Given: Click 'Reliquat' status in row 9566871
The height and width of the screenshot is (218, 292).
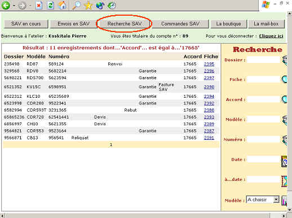Looking at the screenshot, I should 80,138.
